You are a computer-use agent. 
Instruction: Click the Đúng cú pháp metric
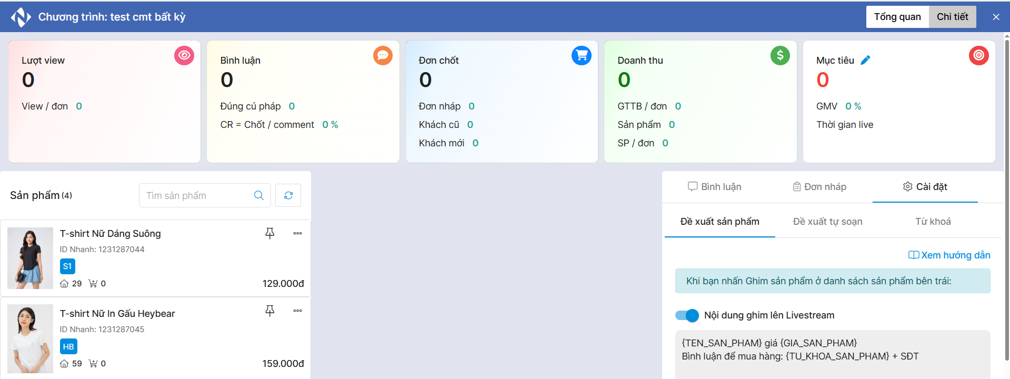pos(257,106)
